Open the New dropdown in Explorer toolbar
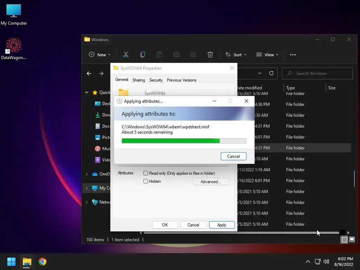Screen dimensions: 360x270 99,54
